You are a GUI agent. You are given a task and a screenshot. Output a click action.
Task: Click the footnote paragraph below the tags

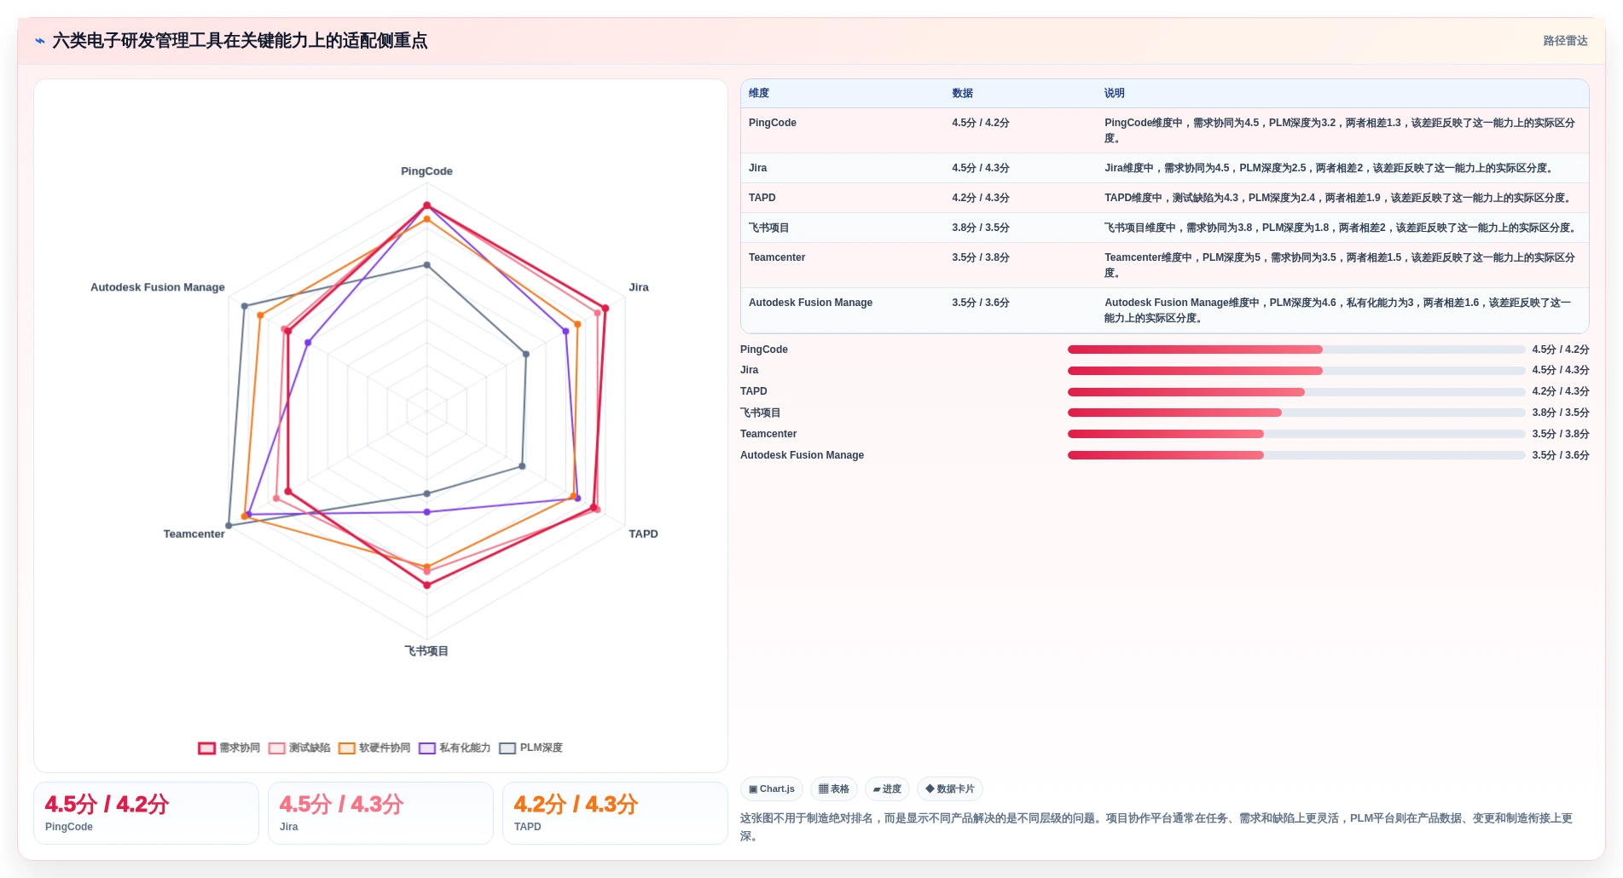pyautogui.click(x=1156, y=827)
